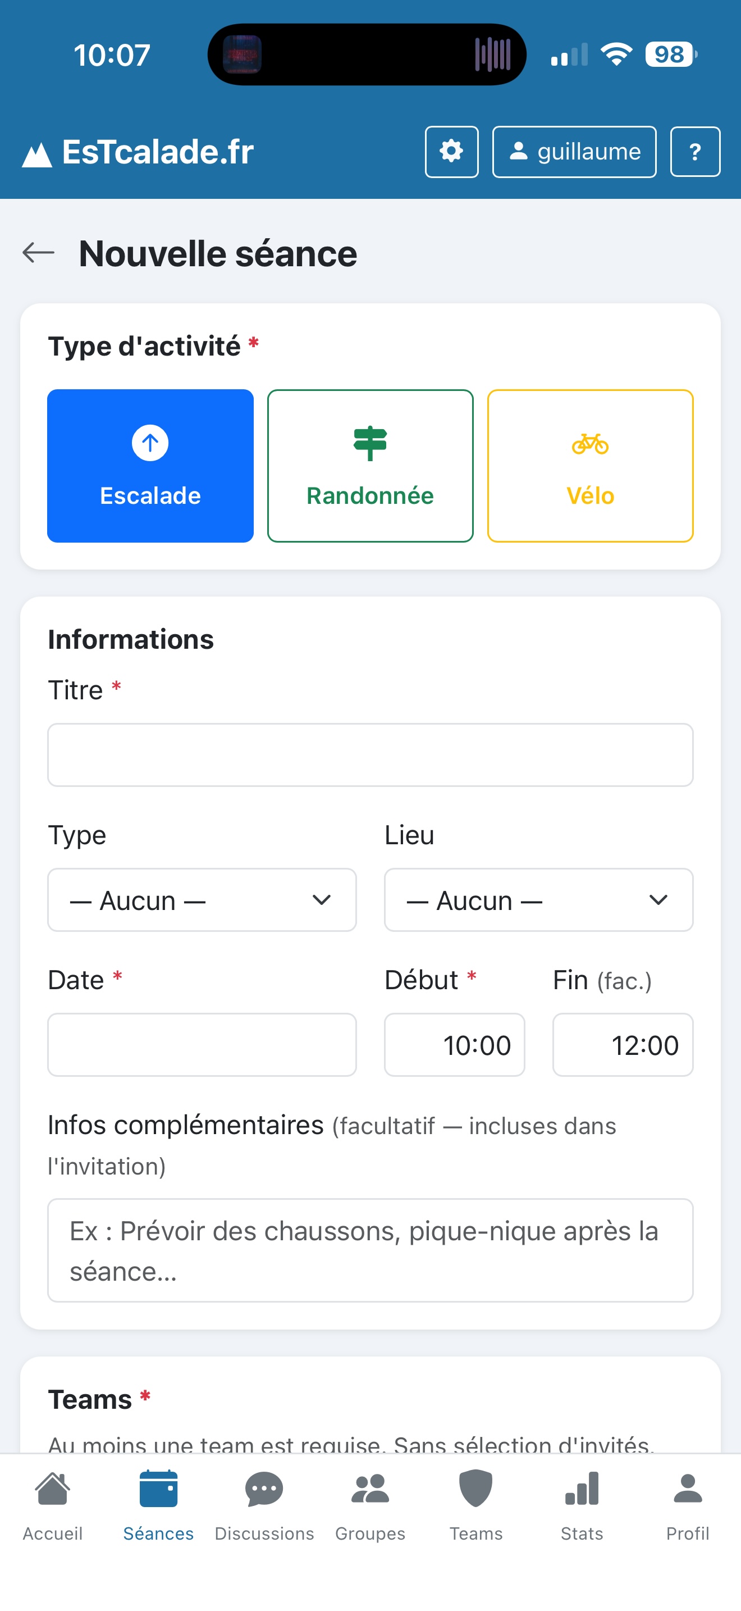Go back using the left arrow

point(39,253)
